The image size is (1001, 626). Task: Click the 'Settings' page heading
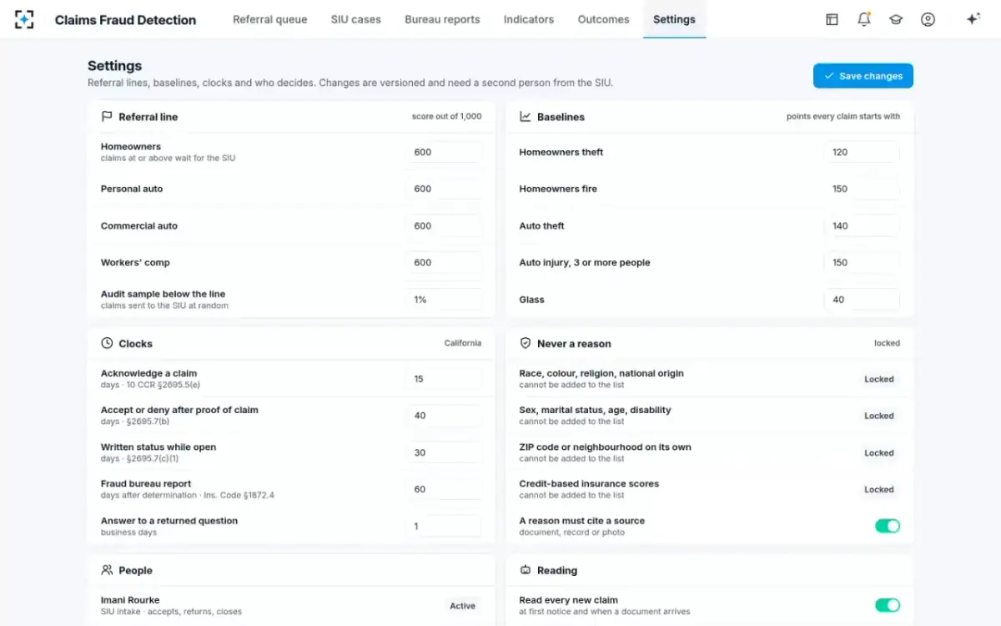(115, 66)
